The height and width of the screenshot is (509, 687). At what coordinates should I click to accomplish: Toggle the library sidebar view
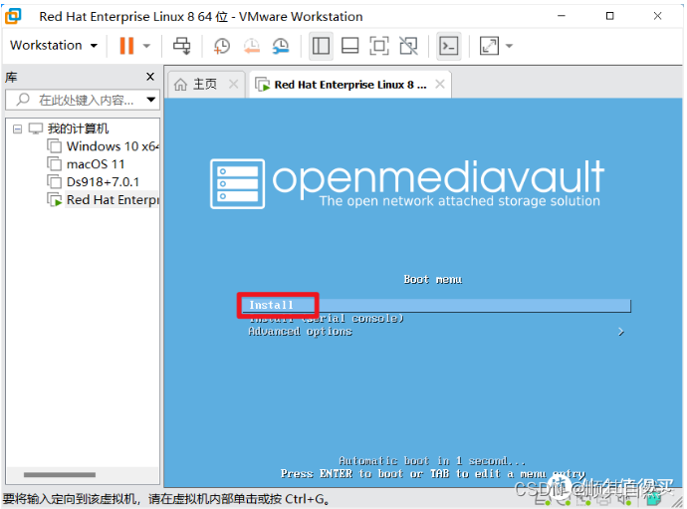pyautogui.click(x=321, y=46)
